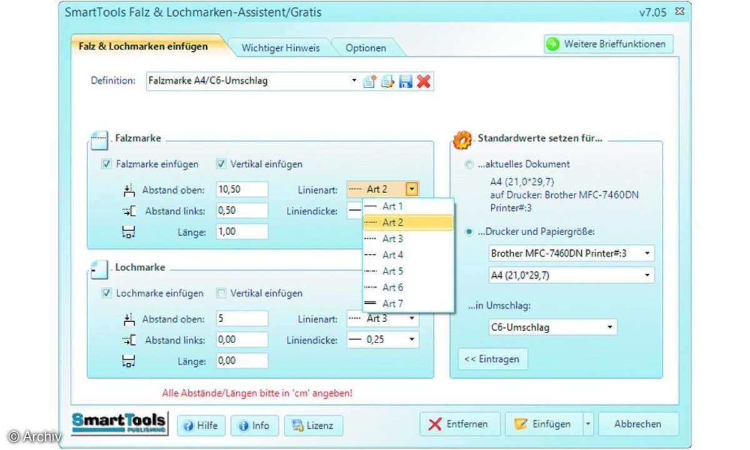This screenshot has height=450, width=750.
Task: Choose Art 4 from the line type list
Action: 408,255
